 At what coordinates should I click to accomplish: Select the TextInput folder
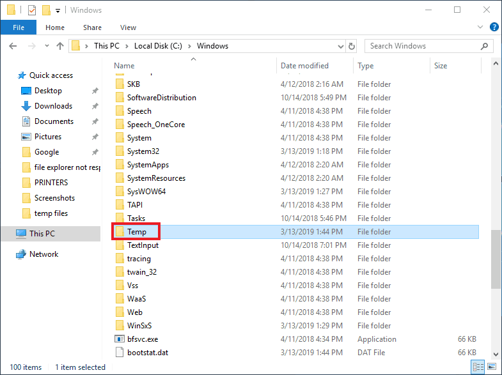click(143, 245)
